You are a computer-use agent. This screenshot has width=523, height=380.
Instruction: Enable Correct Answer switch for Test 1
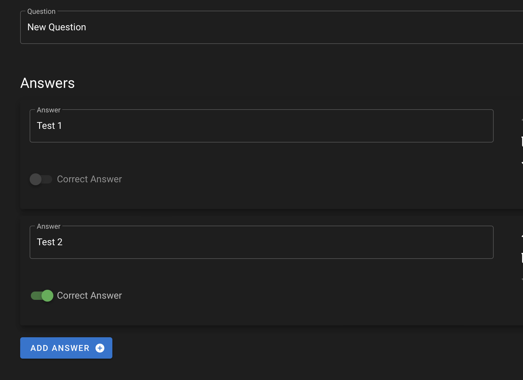tap(41, 179)
